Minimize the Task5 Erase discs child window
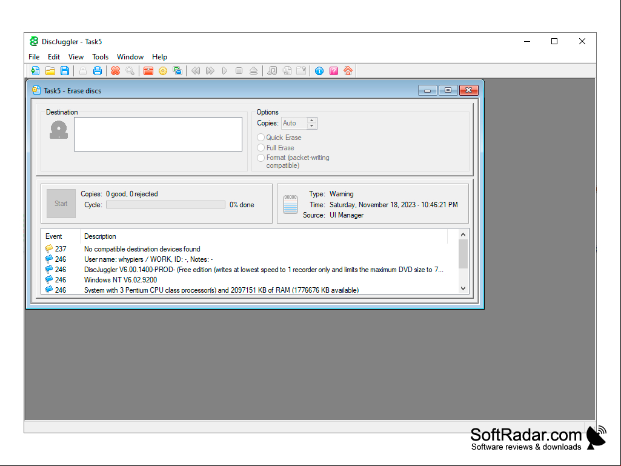621x466 pixels. [427, 90]
